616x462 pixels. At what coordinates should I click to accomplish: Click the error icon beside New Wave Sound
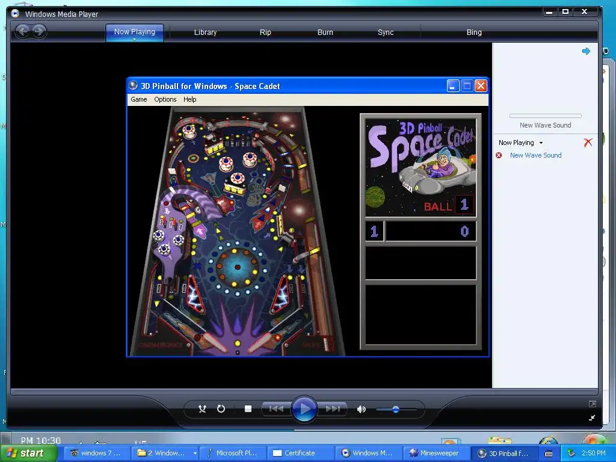coord(499,155)
